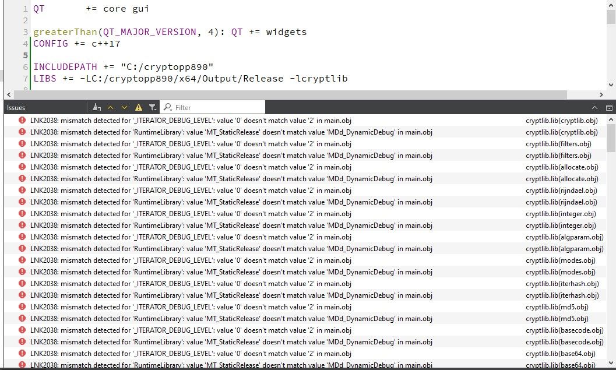Click the editor horizontal scrollbar thumb
Screen dimensions: 616x370
(290, 94)
